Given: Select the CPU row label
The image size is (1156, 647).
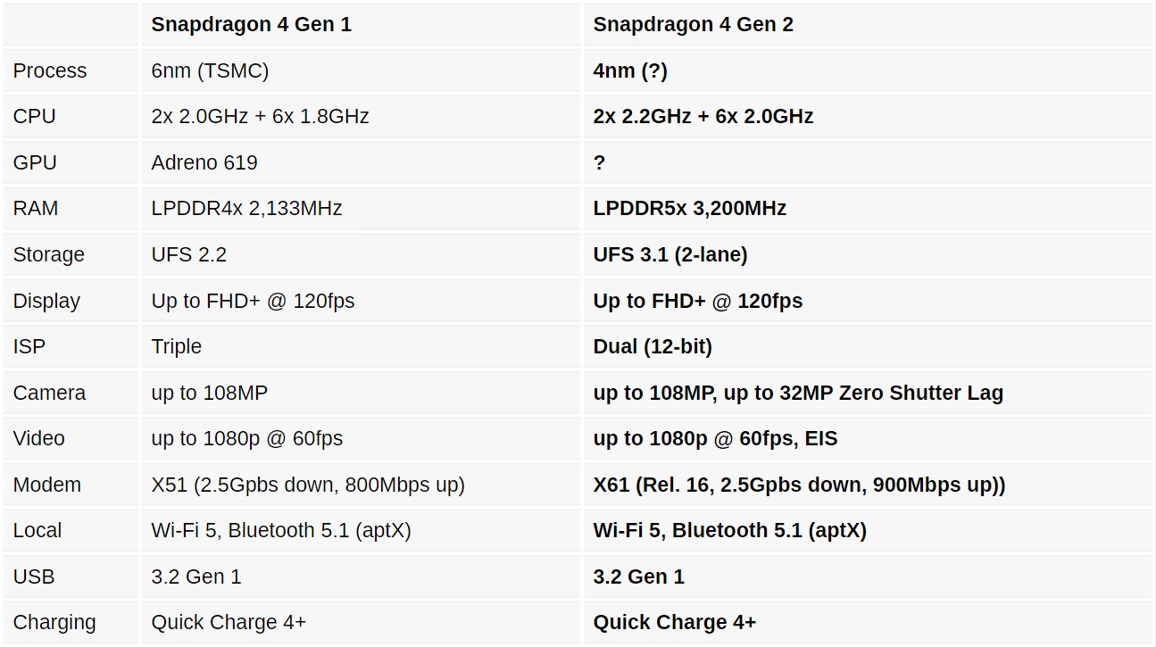Looking at the screenshot, I should pyautogui.click(x=35, y=117).
